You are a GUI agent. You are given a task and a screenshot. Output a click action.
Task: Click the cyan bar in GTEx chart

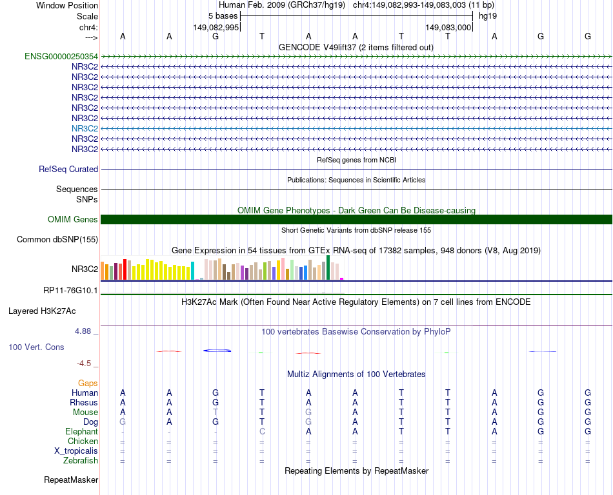pyautogui.click(x=192, y=271)
